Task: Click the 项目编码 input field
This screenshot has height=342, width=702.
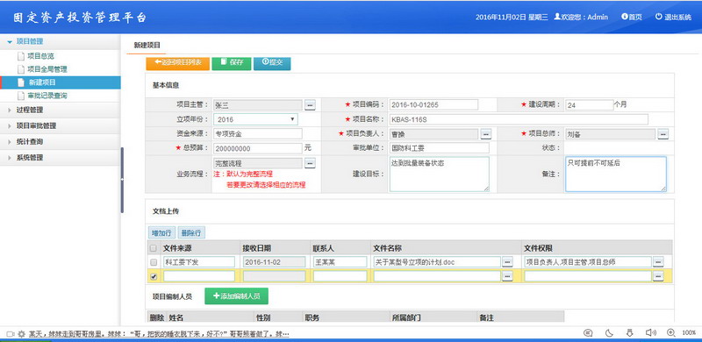Action: tap(433, 104)
